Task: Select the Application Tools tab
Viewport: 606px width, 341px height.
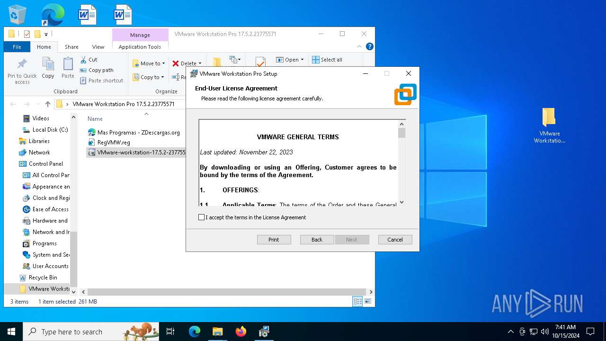Action: 140,47
